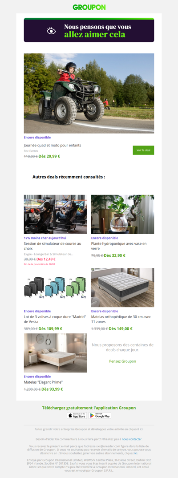Image resolution: width=178 pixels, height=478 pixels.
Task: Click the 'ici' subscription management link
Action: coord(136,454)
